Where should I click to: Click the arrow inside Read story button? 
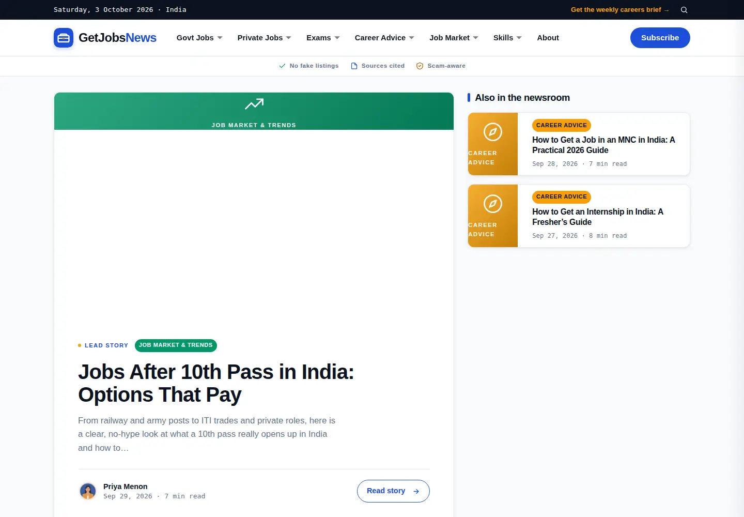[x=416, y=491]
